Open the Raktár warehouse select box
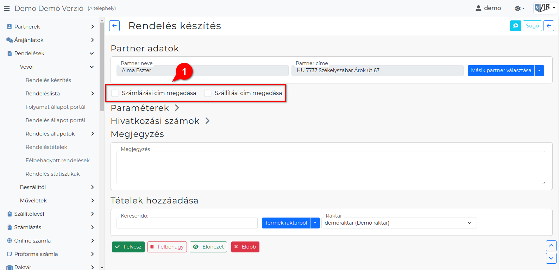 [x=399, y=223]
